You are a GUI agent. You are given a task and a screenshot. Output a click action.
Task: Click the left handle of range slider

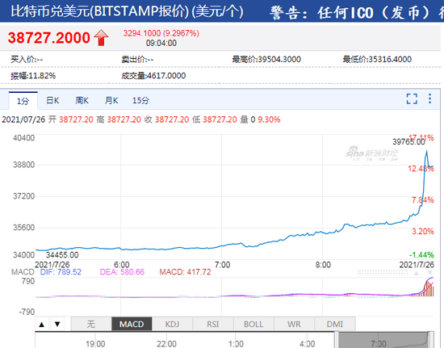point(337,341)
